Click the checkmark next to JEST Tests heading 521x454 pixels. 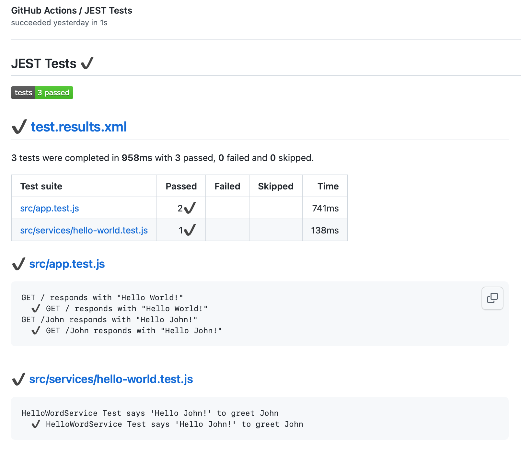(x=87, y=63)
